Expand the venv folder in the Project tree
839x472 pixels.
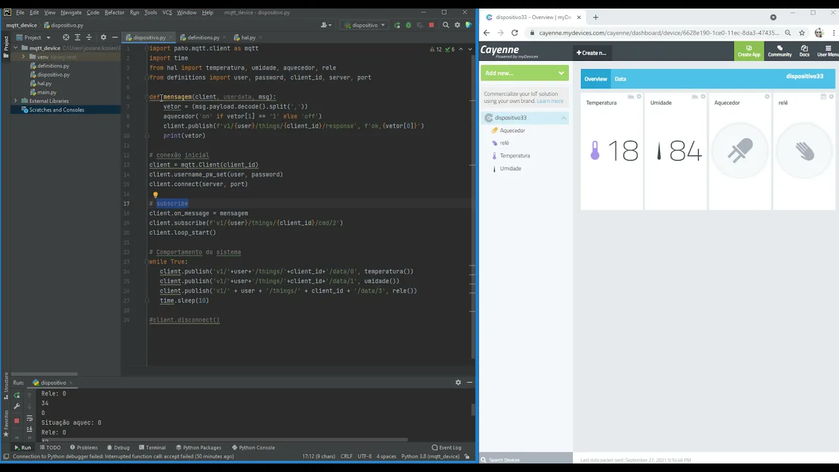[x=24, y=57]
